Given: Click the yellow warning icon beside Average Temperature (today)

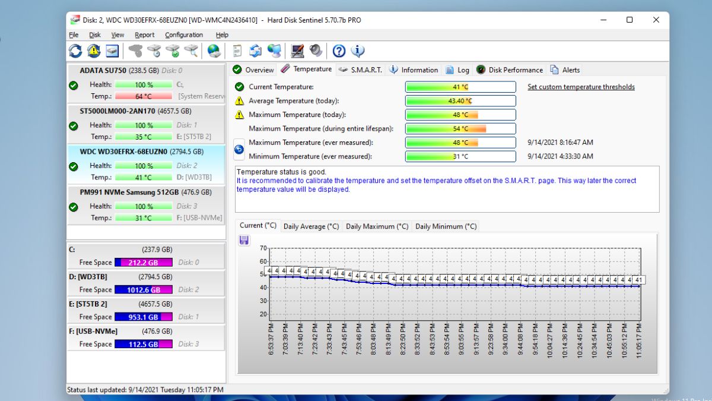Looking at the screenshot, I should (x=239, y=101).
